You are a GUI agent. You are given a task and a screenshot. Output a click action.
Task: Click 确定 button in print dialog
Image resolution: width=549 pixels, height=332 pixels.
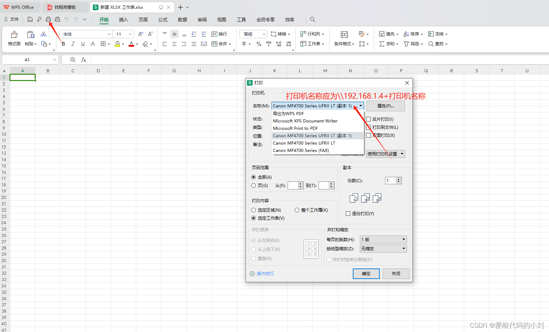click(366, 274)
